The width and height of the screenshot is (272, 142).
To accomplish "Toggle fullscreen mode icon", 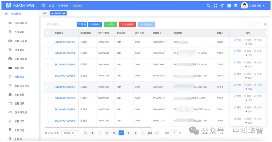I will (x=215, y=6).
